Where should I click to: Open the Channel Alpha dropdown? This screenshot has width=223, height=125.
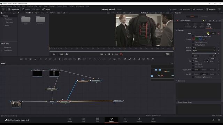coord(204,51)
